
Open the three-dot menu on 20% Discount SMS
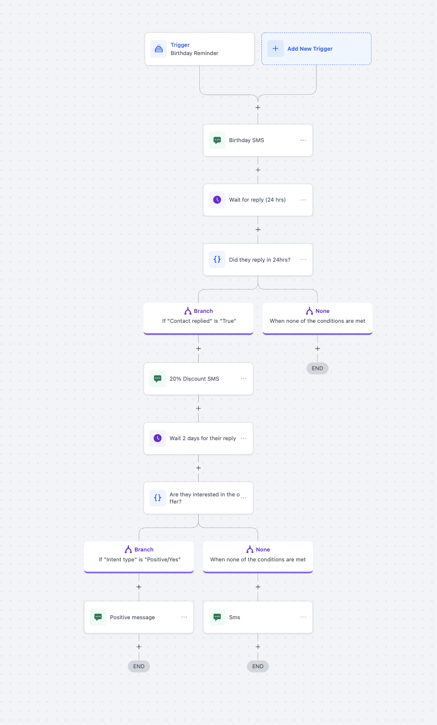coord(244,379)
